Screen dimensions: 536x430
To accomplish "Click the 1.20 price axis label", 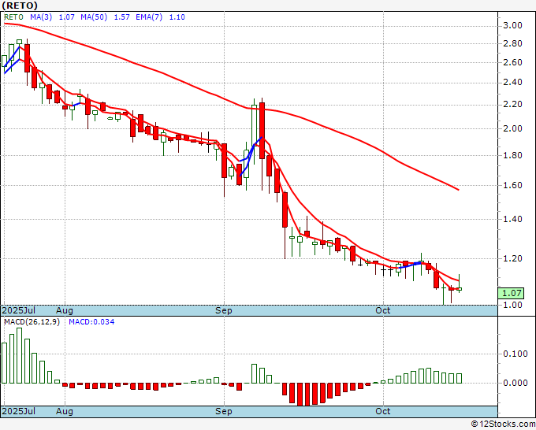I will 512,258.
